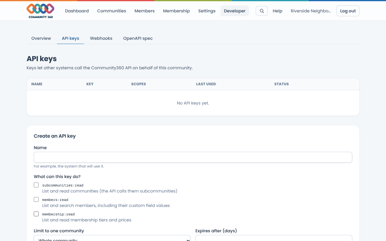This screenshot has width=386, height=241.
Task: Select the API keys tab
Action: (x=71, y=38)
